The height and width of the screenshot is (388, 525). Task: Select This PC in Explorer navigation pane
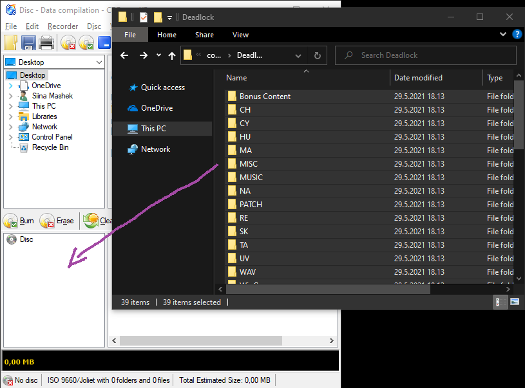click(162, 129)
